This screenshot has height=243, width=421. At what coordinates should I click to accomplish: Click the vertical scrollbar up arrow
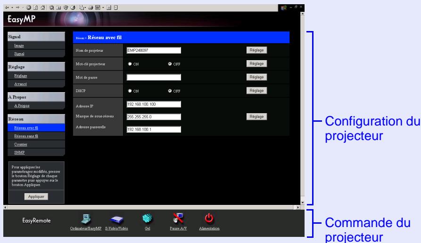(302, 14)
